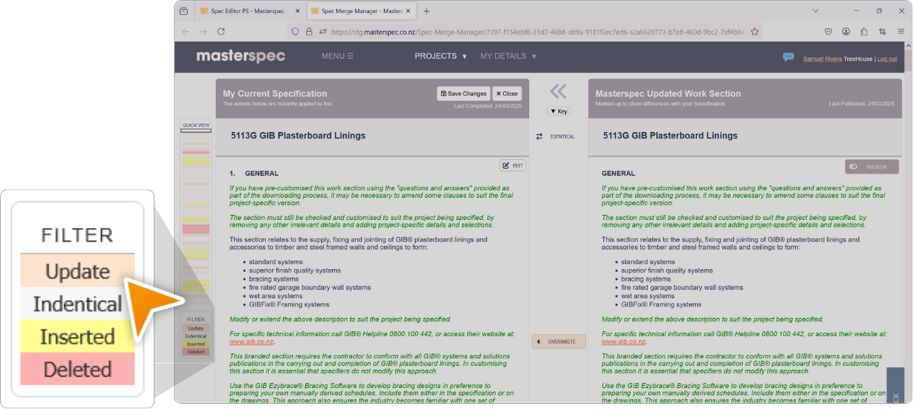Click the Close button in specification header
913x409 pixels.
(507, 94)
